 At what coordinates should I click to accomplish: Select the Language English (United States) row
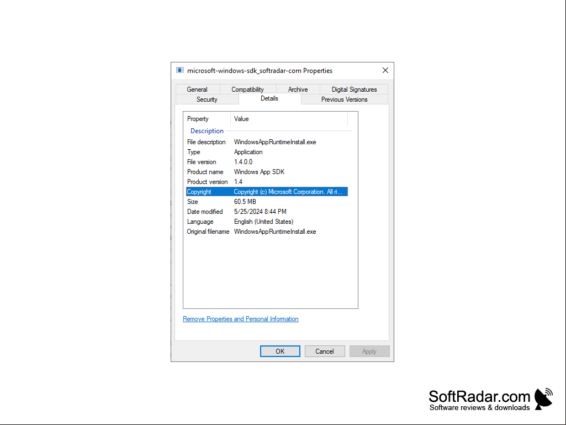(267, 222)
